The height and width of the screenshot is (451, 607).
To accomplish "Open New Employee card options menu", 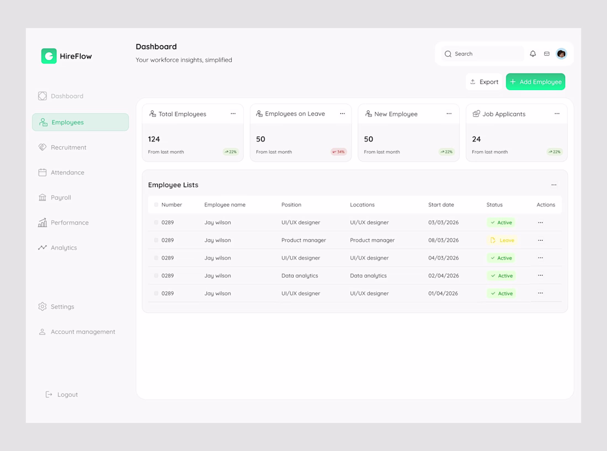I will tap(449, 114).
